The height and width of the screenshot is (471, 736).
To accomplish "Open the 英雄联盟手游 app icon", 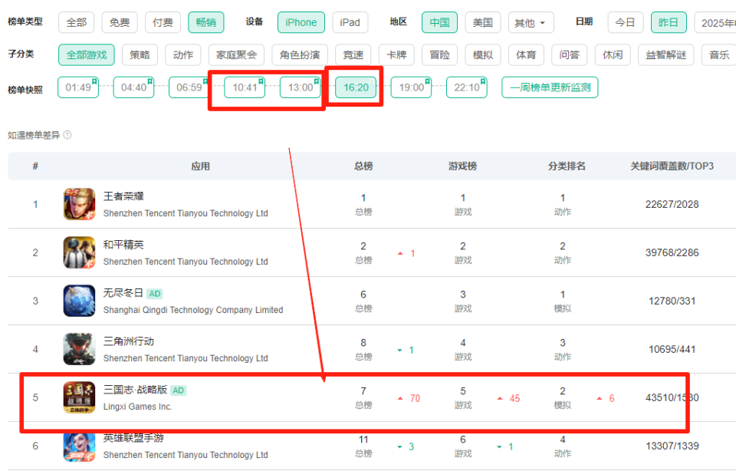I will [x=79, y=447].
